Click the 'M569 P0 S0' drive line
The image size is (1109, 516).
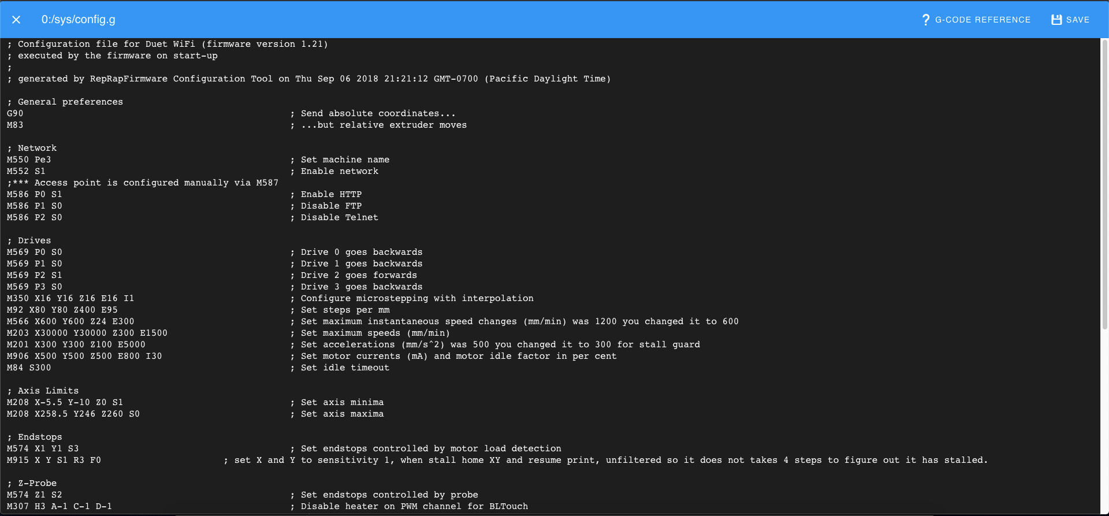[35, 252]
